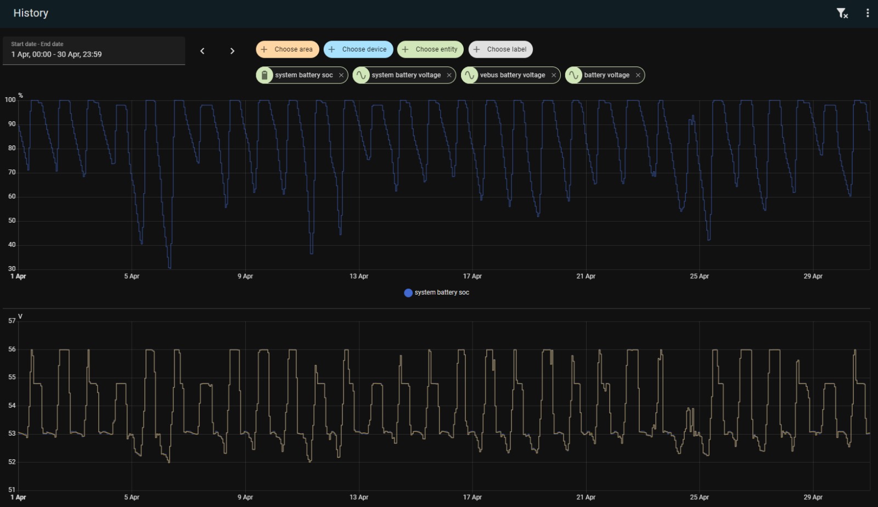Viewport: 878px width, 507px height.
Task: Clear the filters with the funnel icon
Action: 842,13
